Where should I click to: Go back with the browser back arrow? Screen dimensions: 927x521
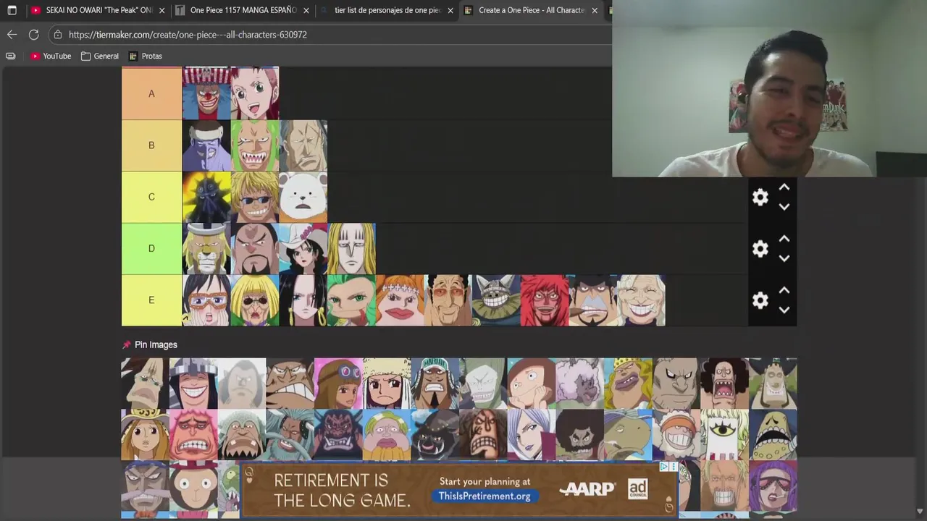12,34
